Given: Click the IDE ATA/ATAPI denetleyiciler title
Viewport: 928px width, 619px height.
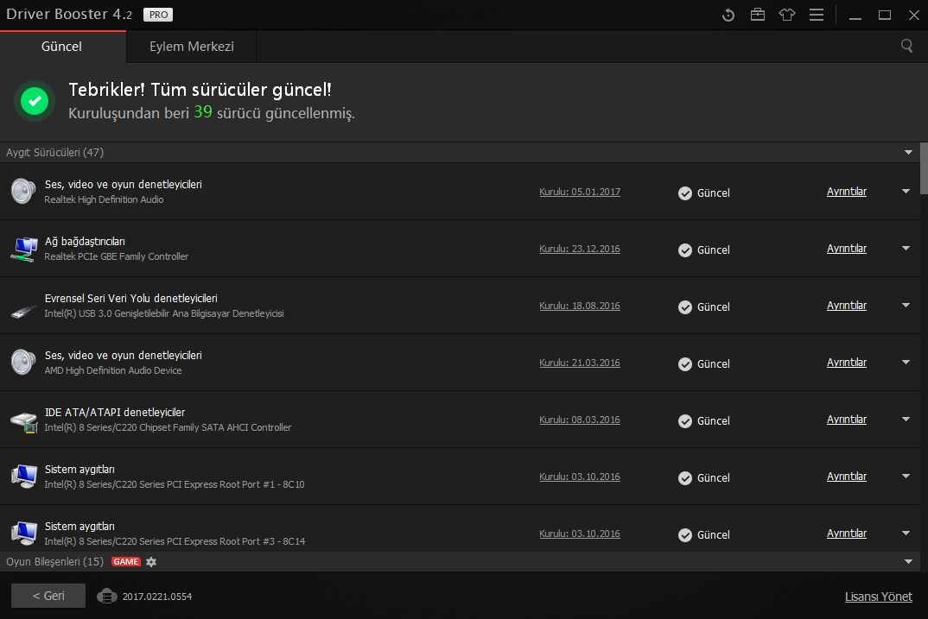Looking at the screenshot, I should pos(115,413).
